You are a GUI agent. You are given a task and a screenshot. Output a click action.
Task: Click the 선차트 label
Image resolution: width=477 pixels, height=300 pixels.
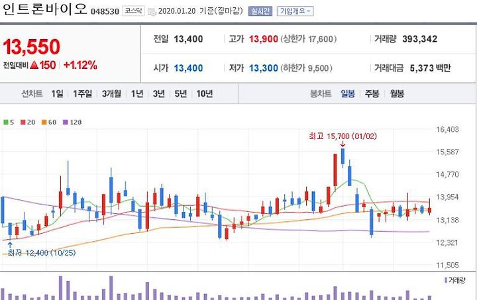pos(32,93)
